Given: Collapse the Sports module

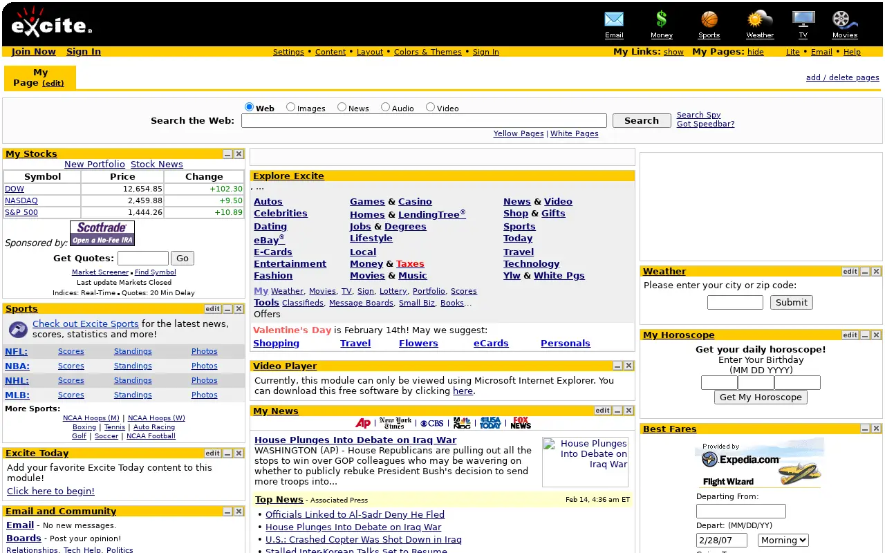Looking at the screenshot, I should [227, 309].
